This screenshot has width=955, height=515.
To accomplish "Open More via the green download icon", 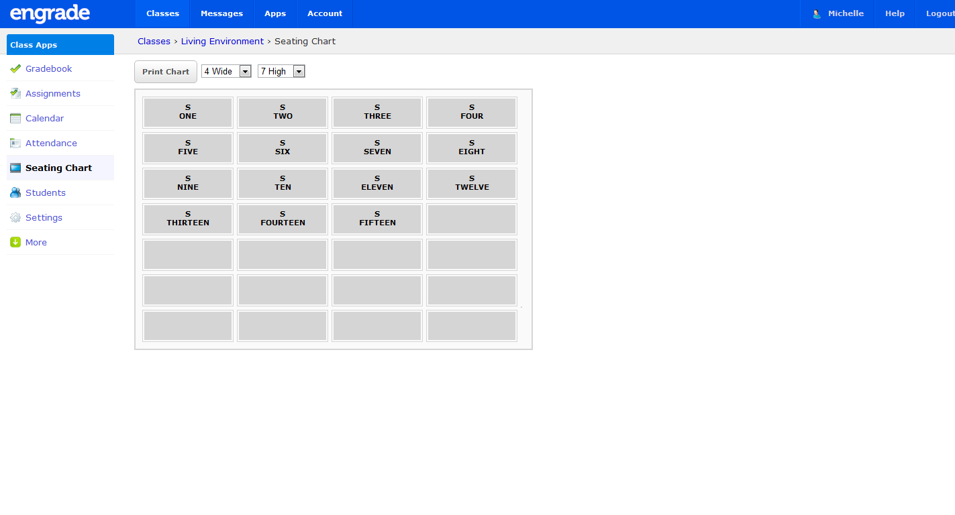I will coord(15,242).
